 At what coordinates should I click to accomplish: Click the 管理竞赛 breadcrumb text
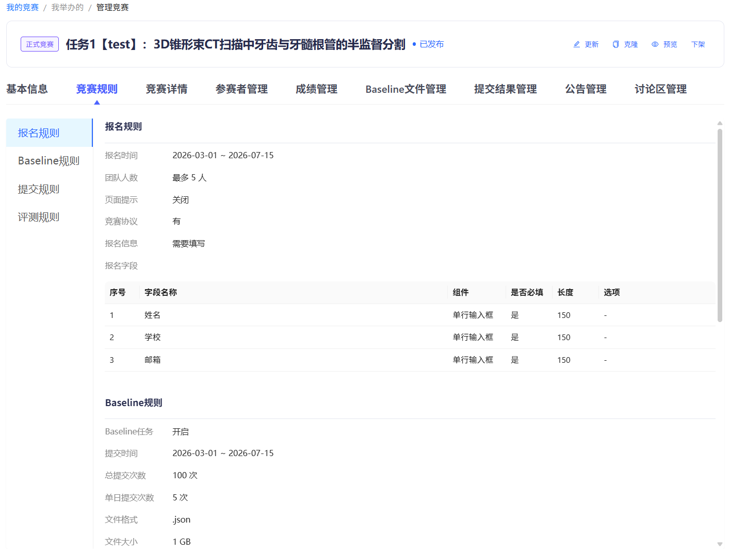pos(112,7)
